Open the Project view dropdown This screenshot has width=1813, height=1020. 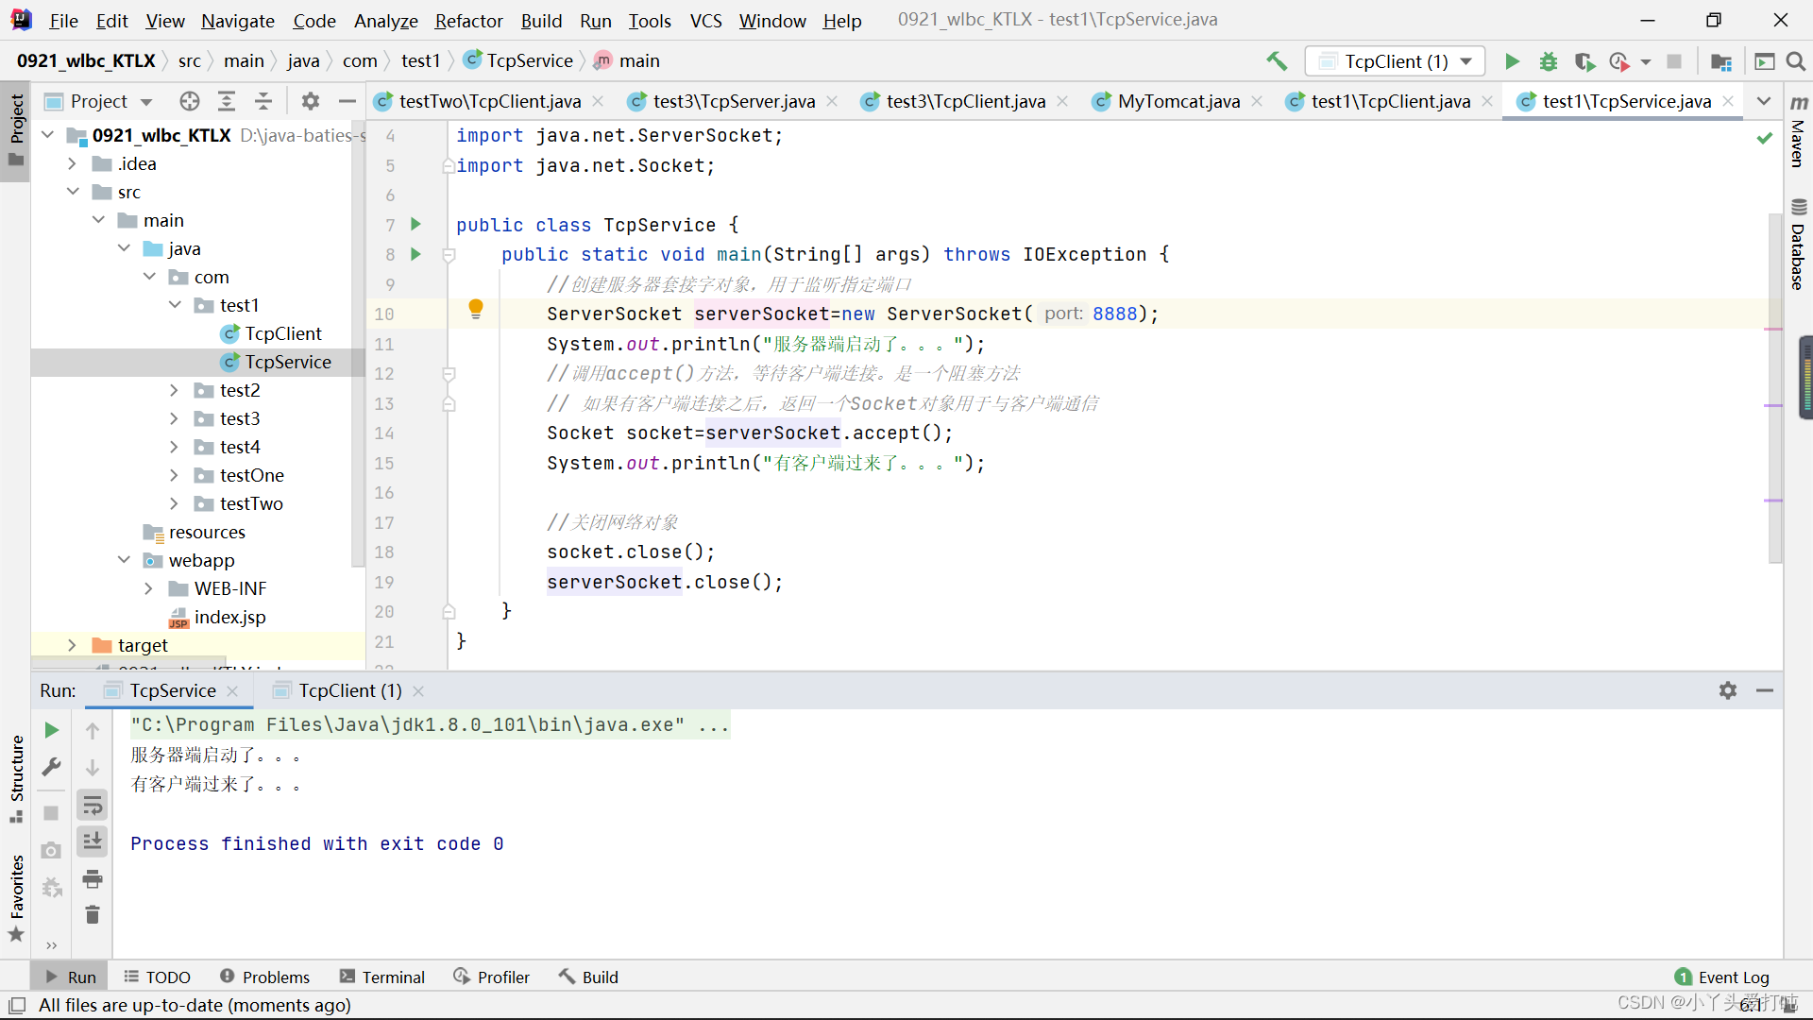tap(147, 101)
